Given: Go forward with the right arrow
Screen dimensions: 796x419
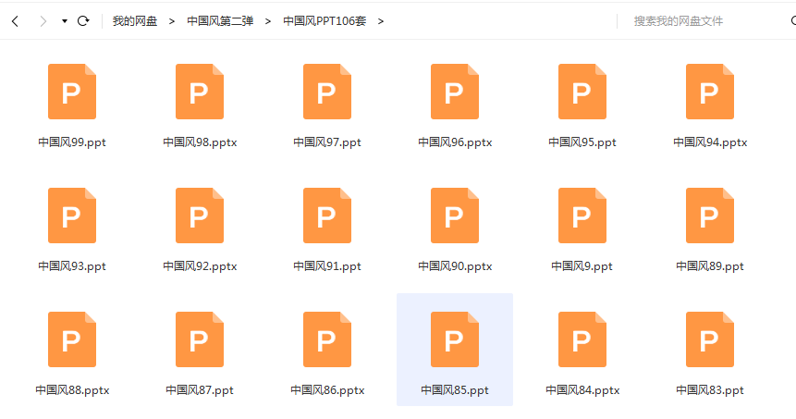Looking at the screenshot, I should [x=43, y=21].
